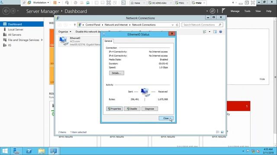Show hidden system tray icons arrow

243,151
